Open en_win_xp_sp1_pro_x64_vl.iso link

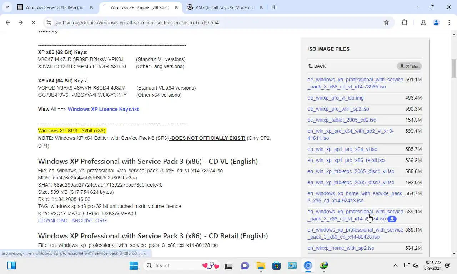pyautogui.click(x=342, y=149)
